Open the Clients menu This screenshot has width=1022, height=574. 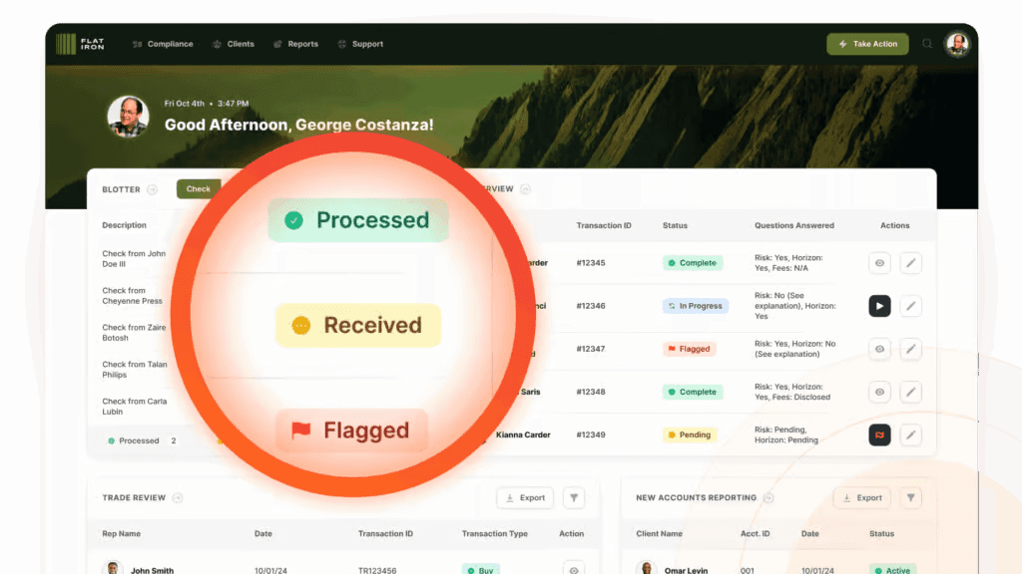(234, 44)
